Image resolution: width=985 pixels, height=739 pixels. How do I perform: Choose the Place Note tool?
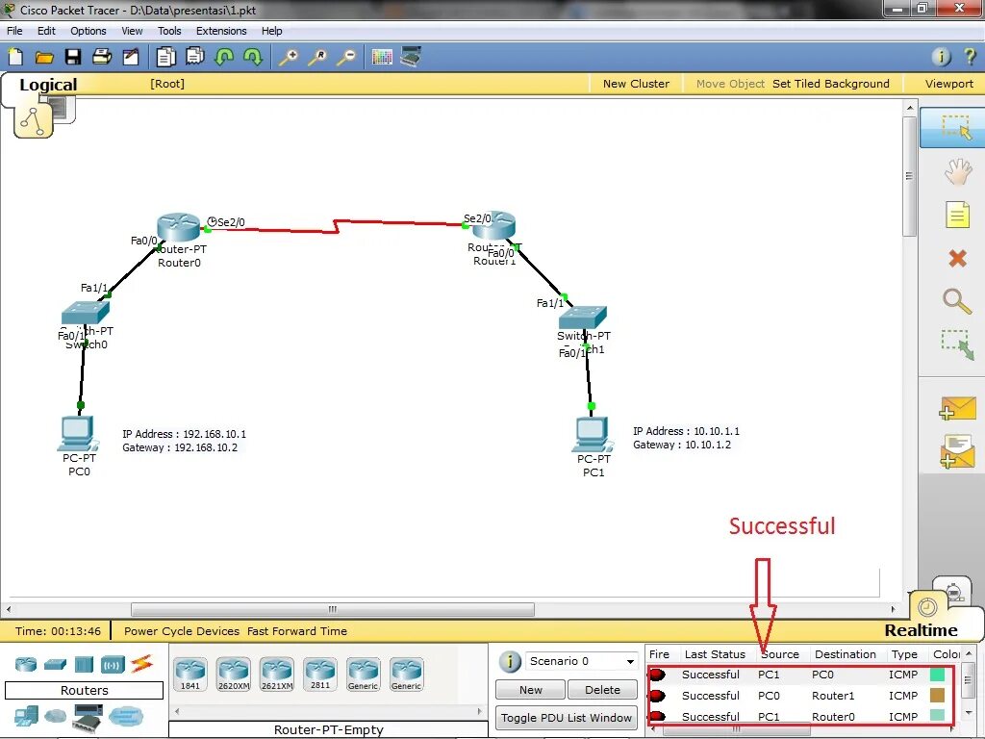pyautogui.click(x=957, y=215)
